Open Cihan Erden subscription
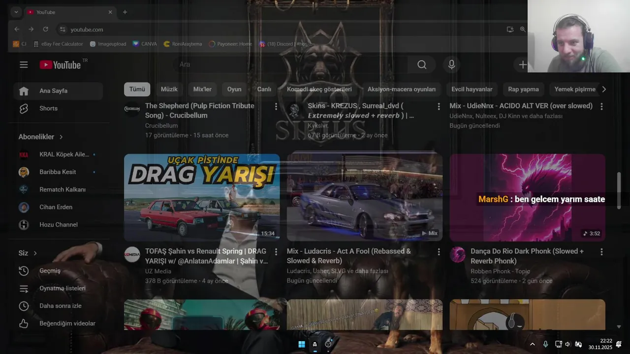 (59, 207)
